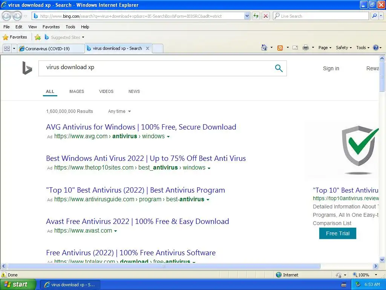
Task: Click the horizontal scrollbar right arrow
Action: (x=375, y=266)
